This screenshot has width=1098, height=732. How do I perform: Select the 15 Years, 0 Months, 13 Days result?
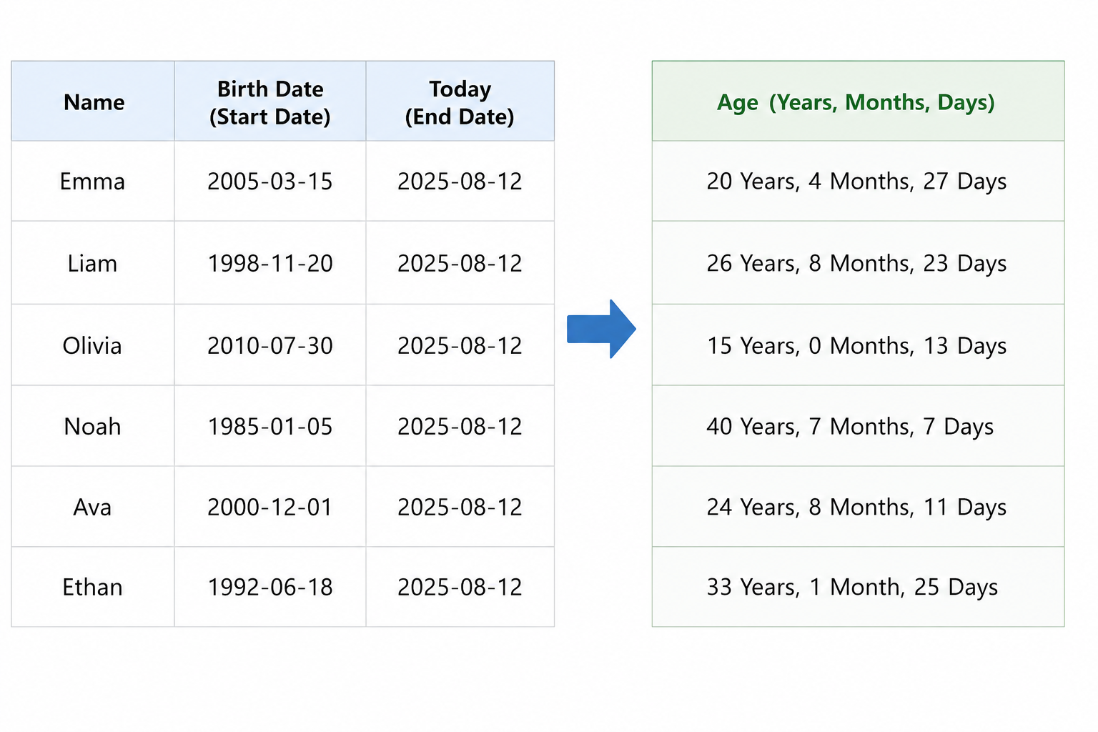pyautogui.click(x=858, y=345)
